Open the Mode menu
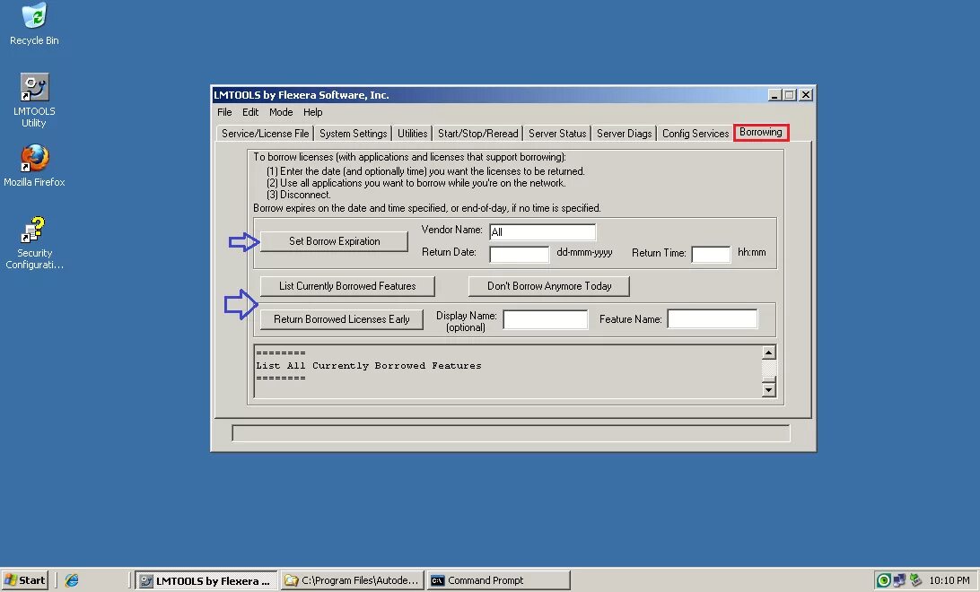The height and width of the screenshot is (592, 980). (281, 112)
